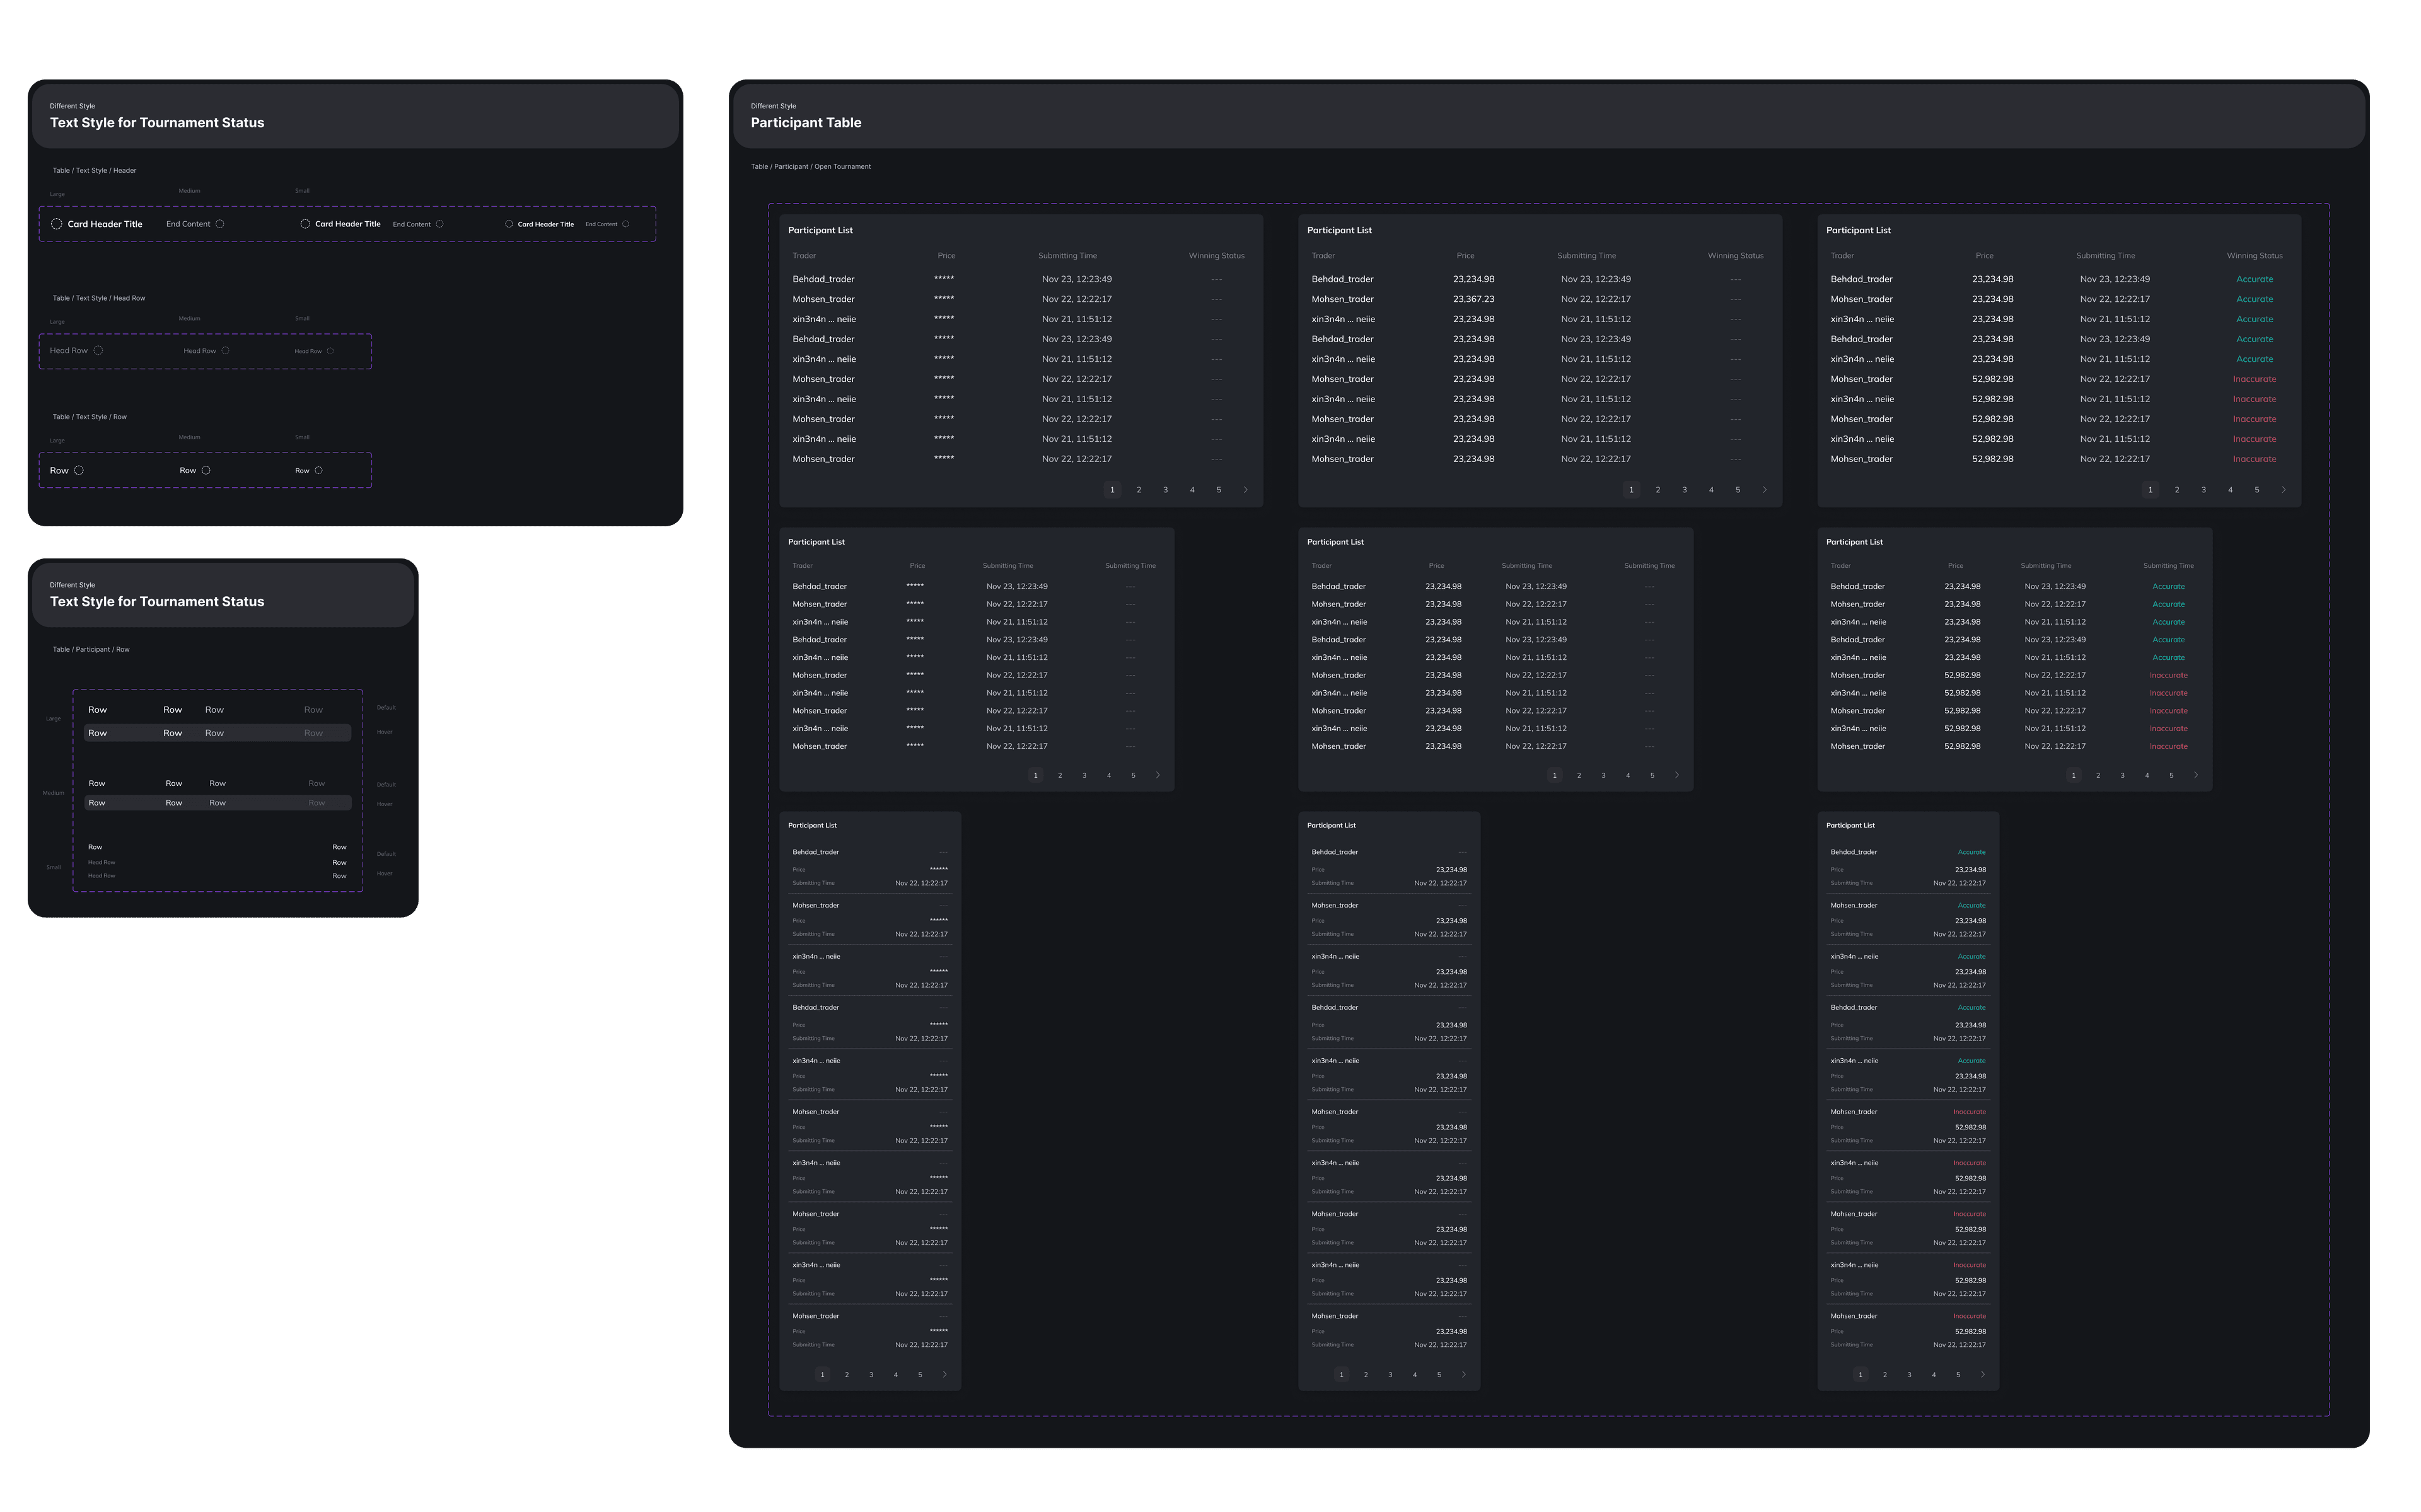Click the smallest 'End Content' text

(x=601, y=224)
